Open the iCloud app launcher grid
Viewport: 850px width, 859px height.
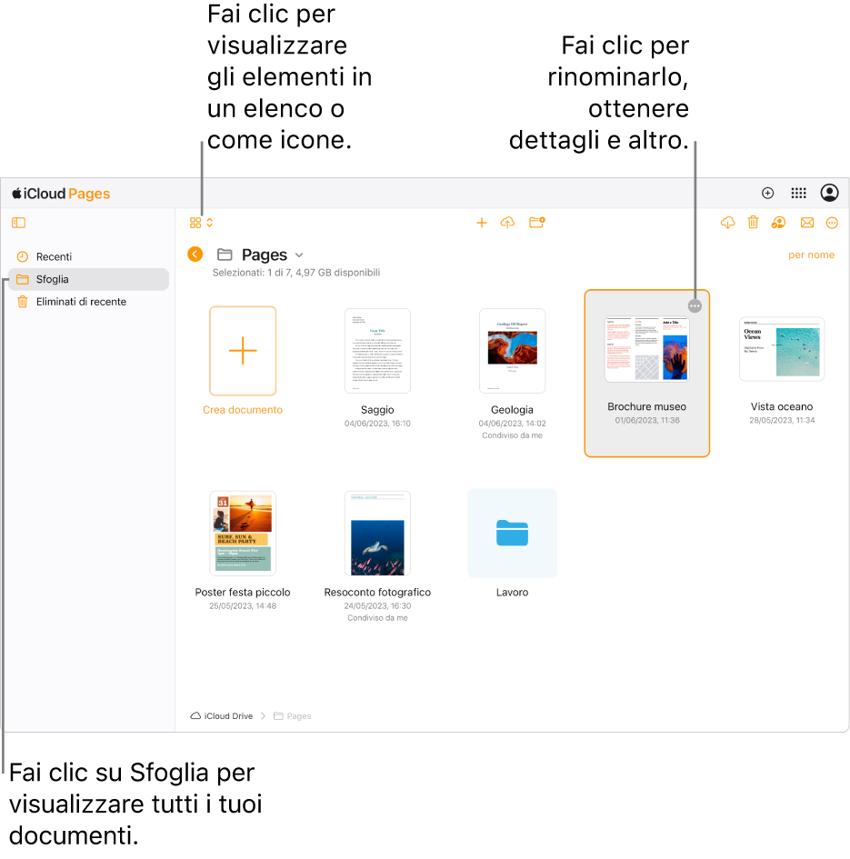(x=798, y=193)
